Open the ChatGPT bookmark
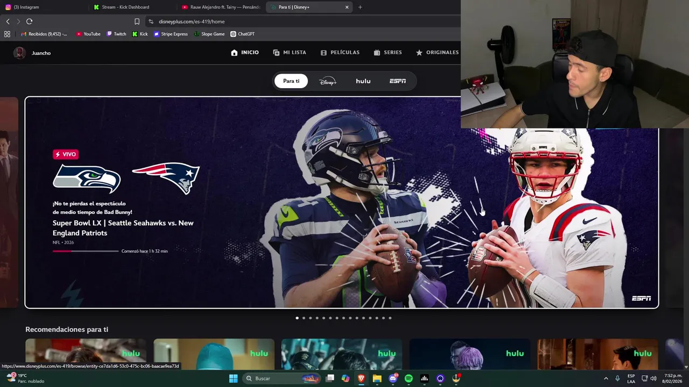Viewport: 689px width, 387px height. tap(242, 34)
